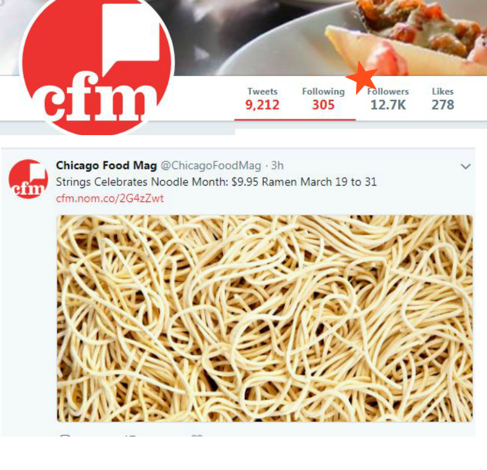487x470 pixels.
Task: Switch to the Tweets tab label
Action: (262, 91)
